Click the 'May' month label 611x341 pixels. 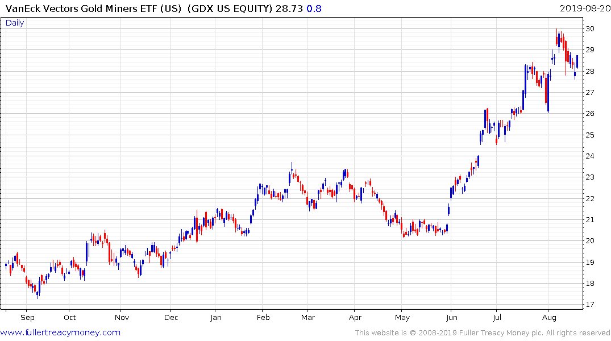coord(402,317)
